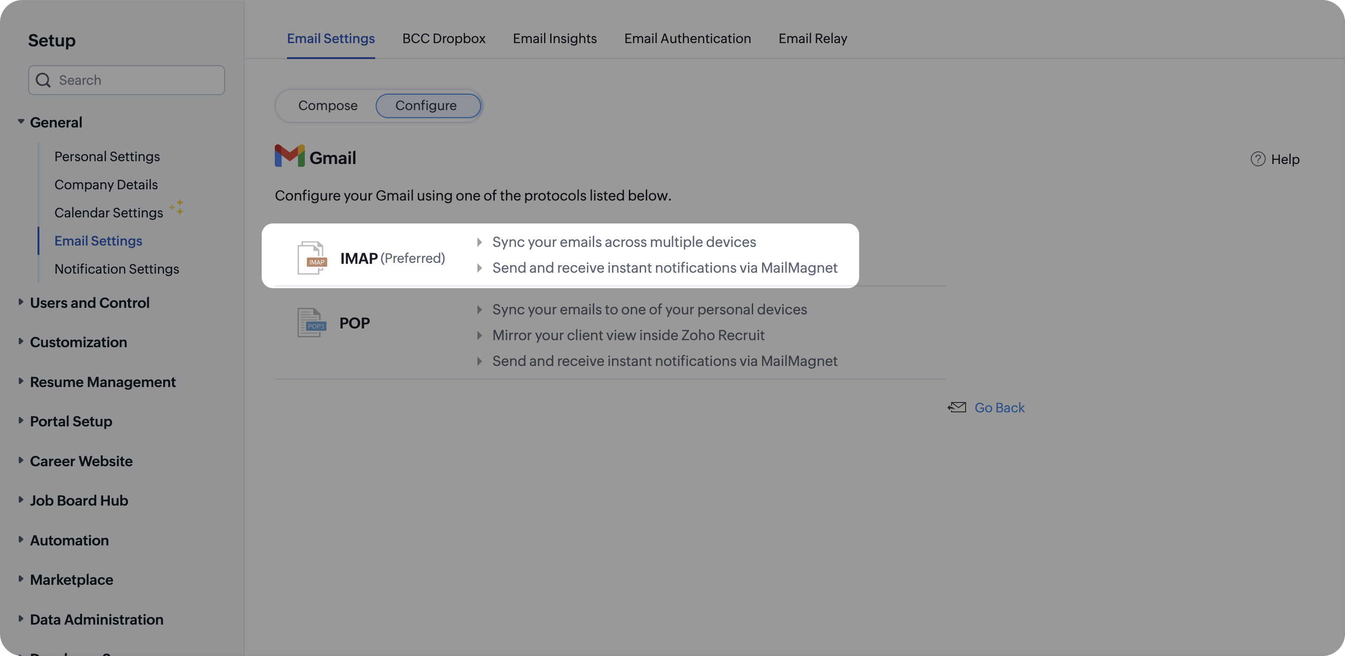Click the IMAP document icon
This screenshot has width=1345, height=656.
[312, 258]
